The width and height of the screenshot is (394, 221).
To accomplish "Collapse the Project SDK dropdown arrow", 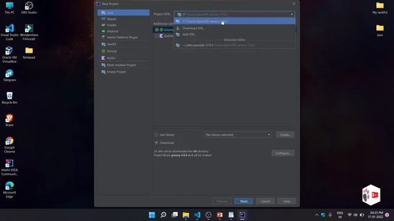I will (x=291, y=14).
